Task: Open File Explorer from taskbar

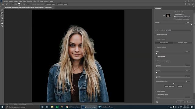Action: tap(52, 107)
